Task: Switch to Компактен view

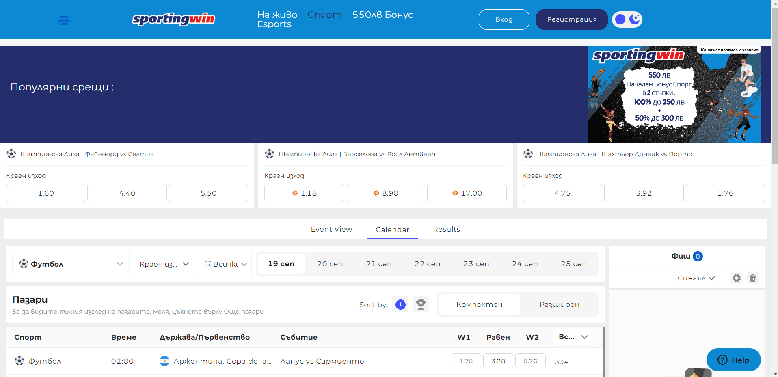Action: (479, 304)
